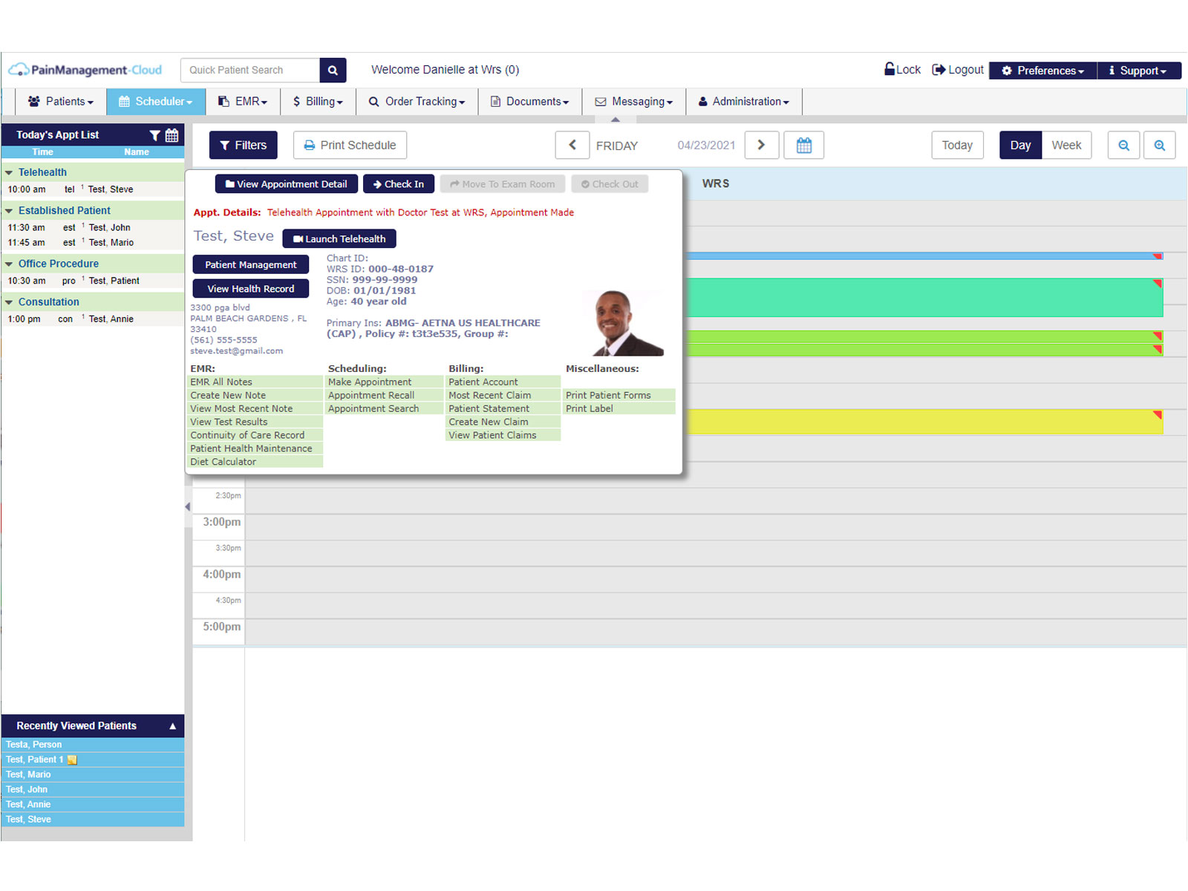The height and width of the screenshot is (891, 1188).
Task: Open Continuity of Care Record
Action: [247, 436]
